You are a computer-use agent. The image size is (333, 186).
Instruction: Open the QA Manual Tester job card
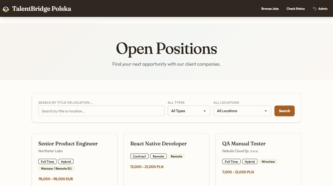258,160
